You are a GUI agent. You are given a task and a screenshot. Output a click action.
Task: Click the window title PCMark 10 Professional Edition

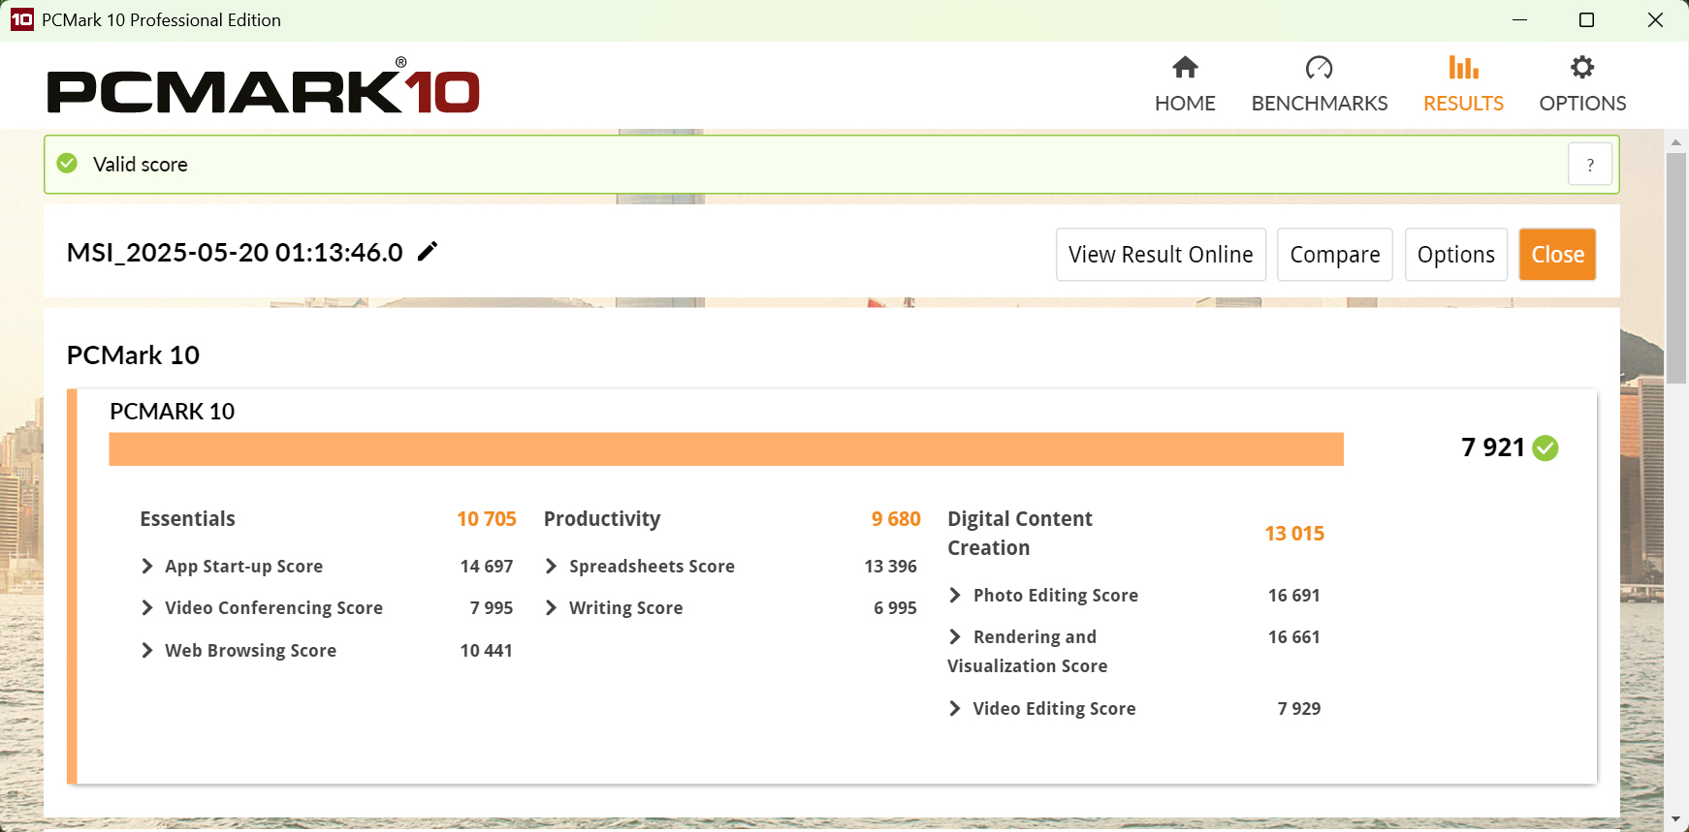(161, 20)
